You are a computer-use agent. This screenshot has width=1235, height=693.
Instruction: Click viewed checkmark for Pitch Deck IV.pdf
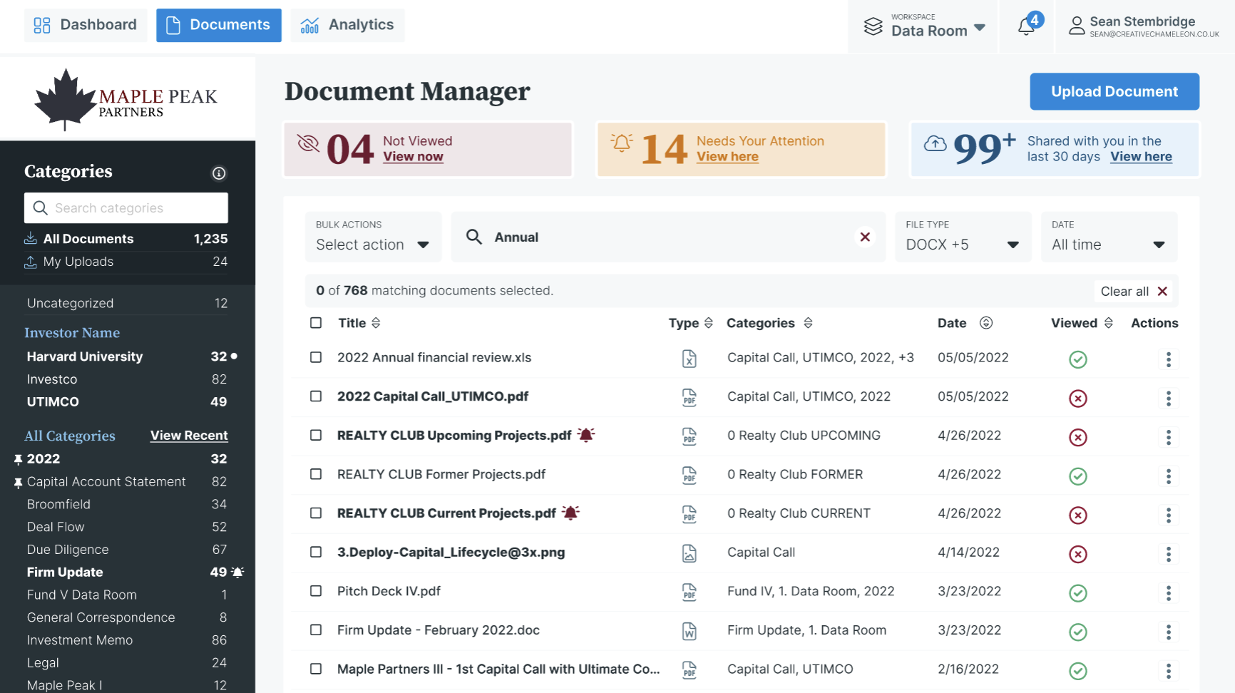pyautogui.click(x=1078, y=593)
